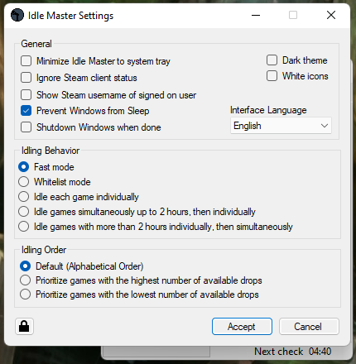356x364 pixels.
Task: Open the Interface Language dropdown
Action: (x=281, y=126)
